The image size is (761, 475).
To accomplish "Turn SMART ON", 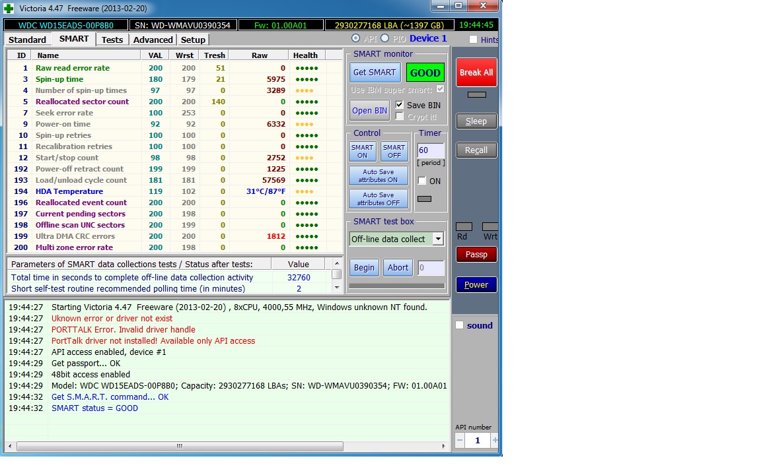I will pos(362,151).
